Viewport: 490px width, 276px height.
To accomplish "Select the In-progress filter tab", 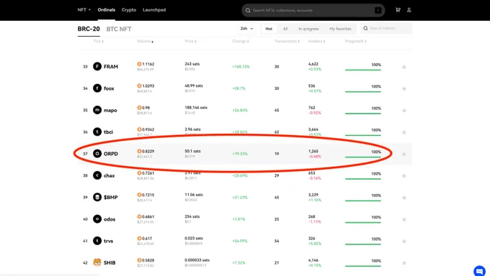I will (308, 29).
